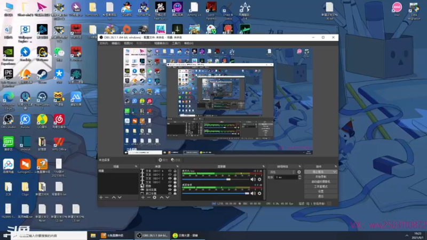Click the 退出 button in Controls
The height and width of the screenshot is (240, 427).
tap(321, 196)
